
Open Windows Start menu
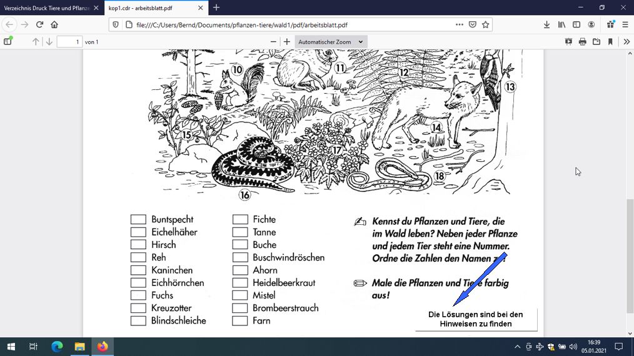pyautogui.click(x=11, y=346)
